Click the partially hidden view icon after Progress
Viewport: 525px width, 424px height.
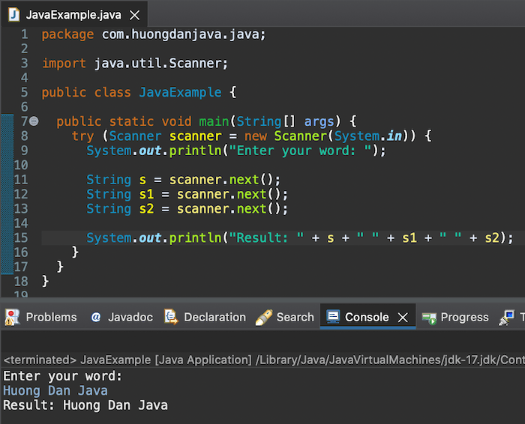pyautogui.click(x=506, y=318)
